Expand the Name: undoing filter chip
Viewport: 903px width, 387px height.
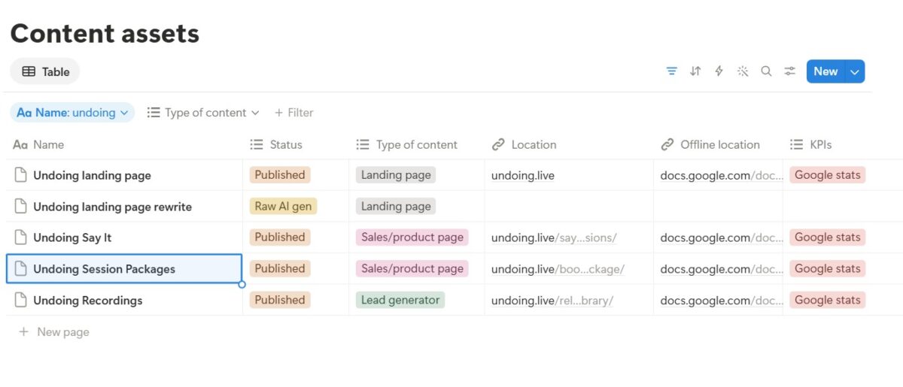coord(72,113)
